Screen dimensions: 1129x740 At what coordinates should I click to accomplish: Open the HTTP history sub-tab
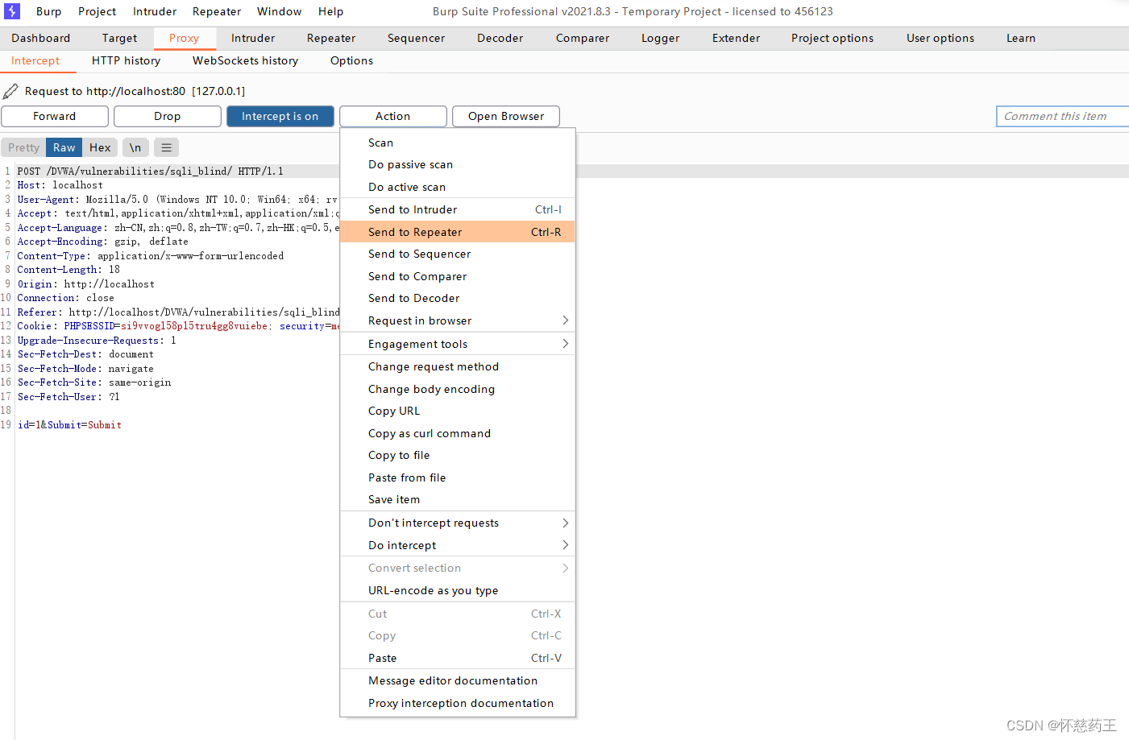click(126, 60)
